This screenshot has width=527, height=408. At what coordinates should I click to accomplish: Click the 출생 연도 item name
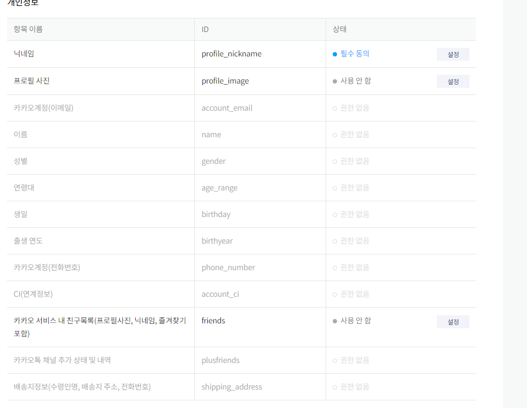tap(28, 241)
